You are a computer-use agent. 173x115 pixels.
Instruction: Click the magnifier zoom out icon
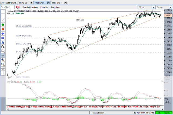pos(3,64)
